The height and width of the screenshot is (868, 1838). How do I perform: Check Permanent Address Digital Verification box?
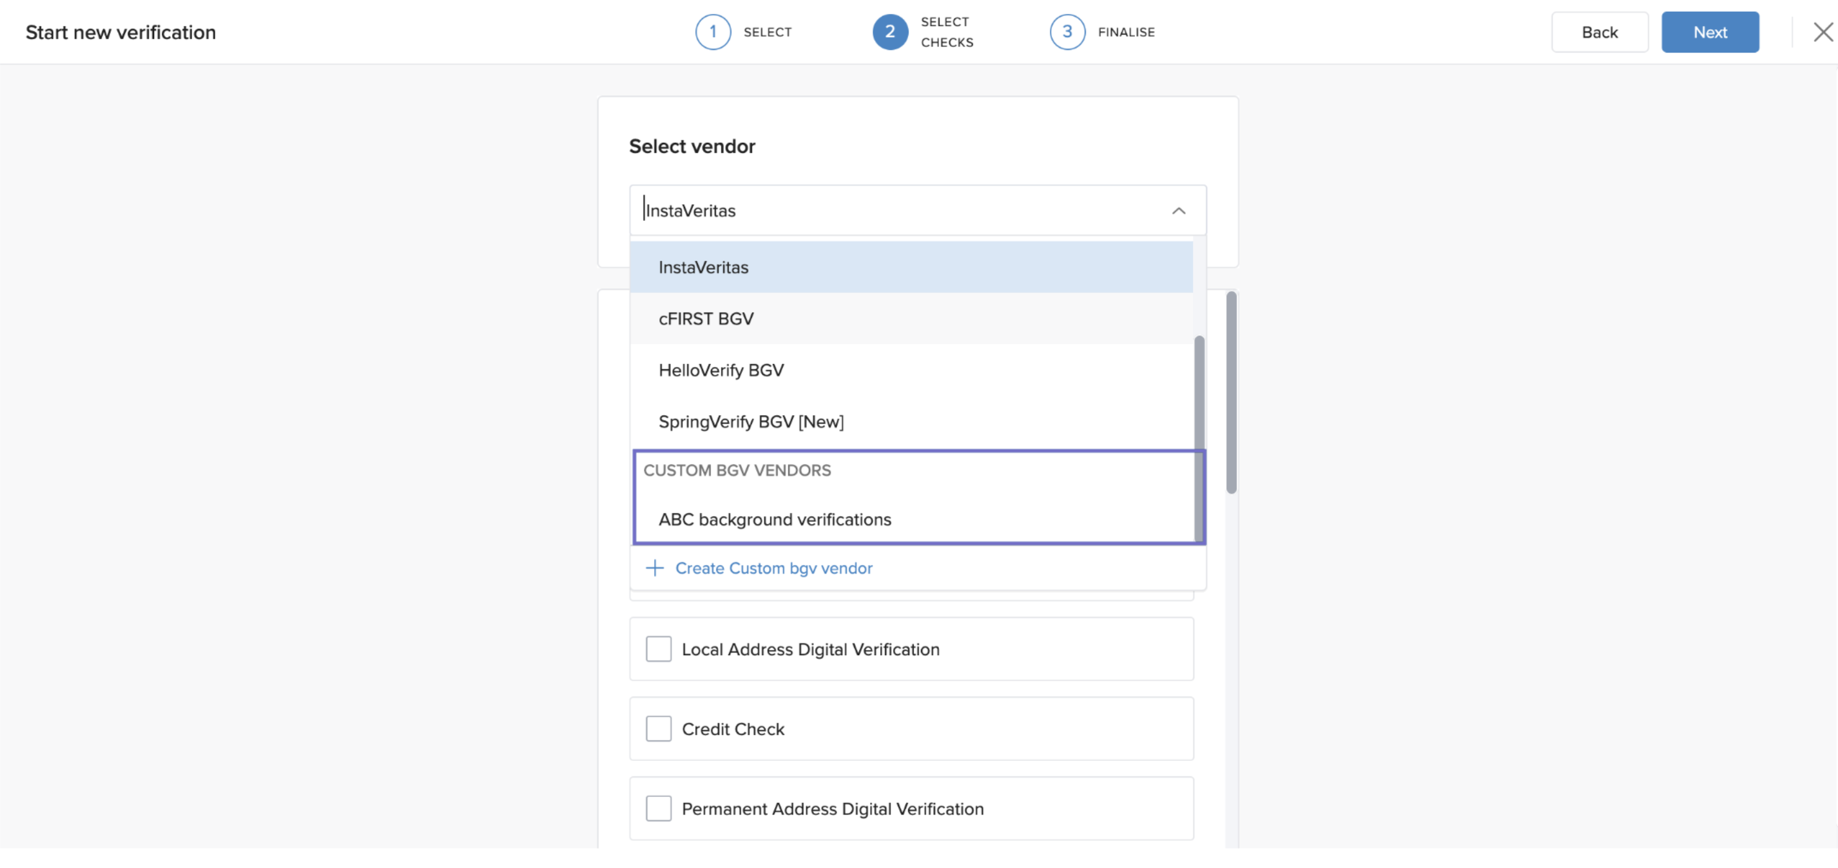point(658,809)
